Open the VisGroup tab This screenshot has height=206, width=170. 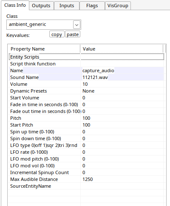pos(118,6)
